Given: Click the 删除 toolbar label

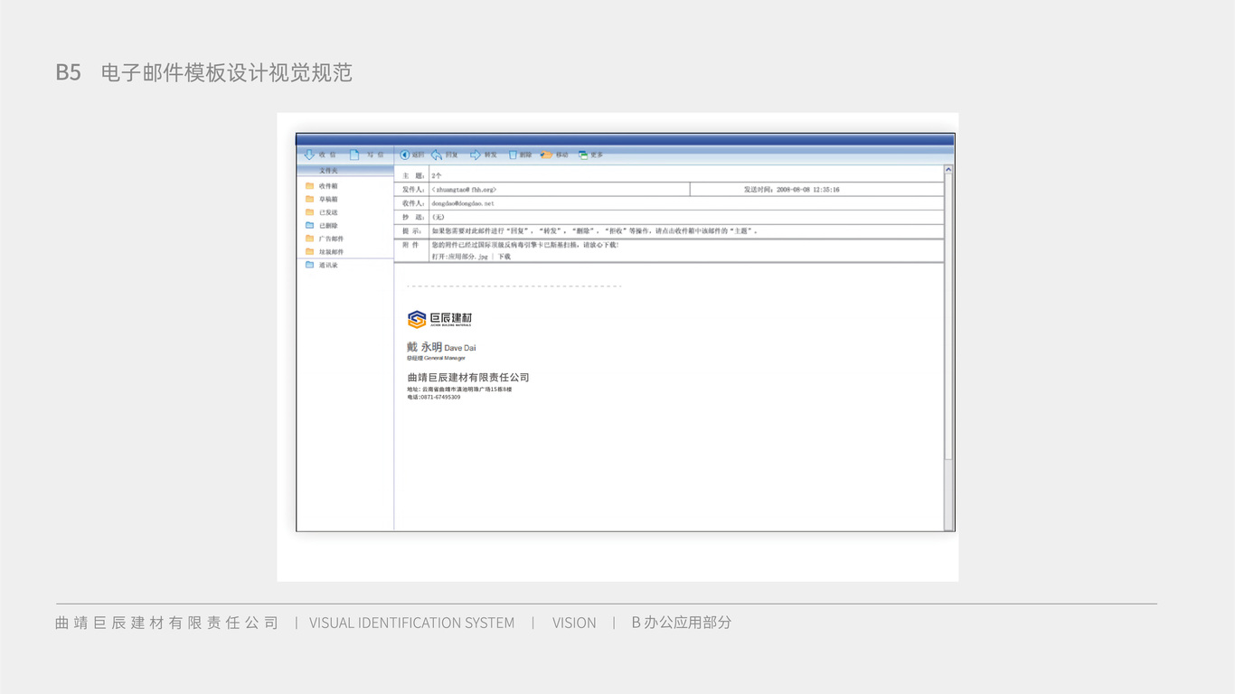Looking at the screenshot, I should [x=526, y=155].
